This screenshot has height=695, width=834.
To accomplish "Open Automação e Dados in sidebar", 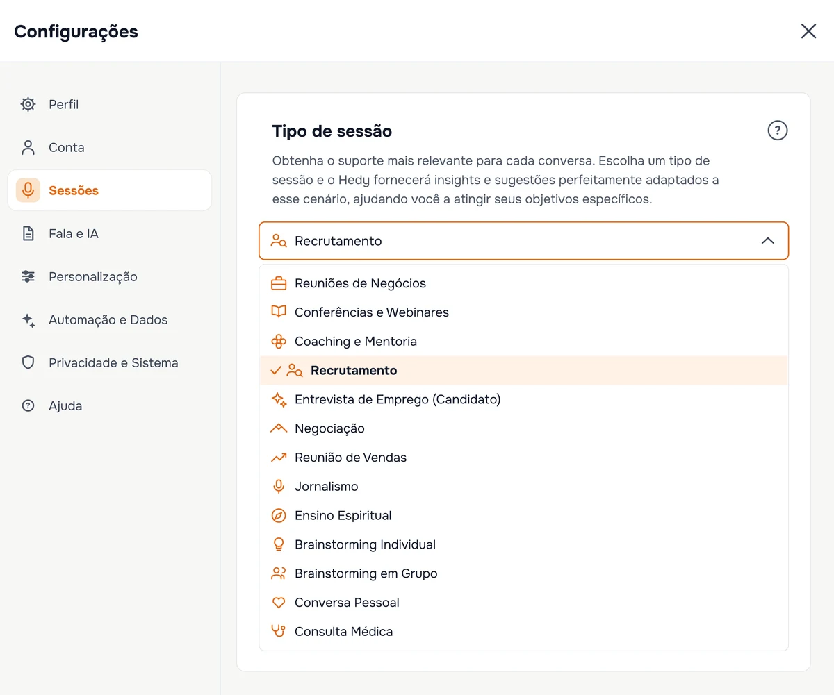I will pyautogui.click(x=110, y=319).
